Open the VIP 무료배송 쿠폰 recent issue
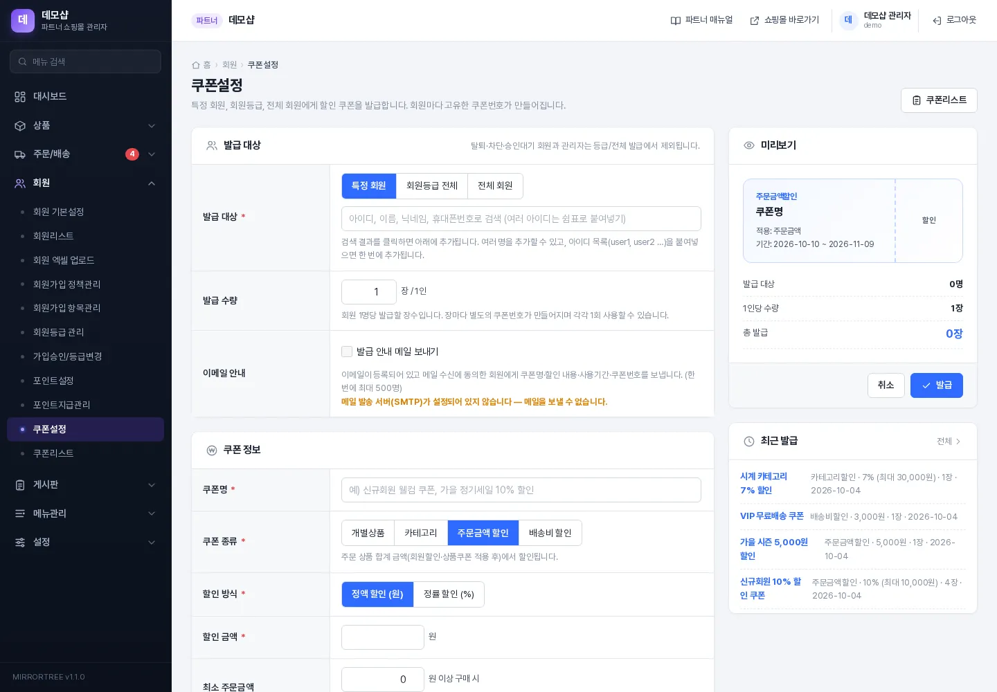 tap(772, 516)
